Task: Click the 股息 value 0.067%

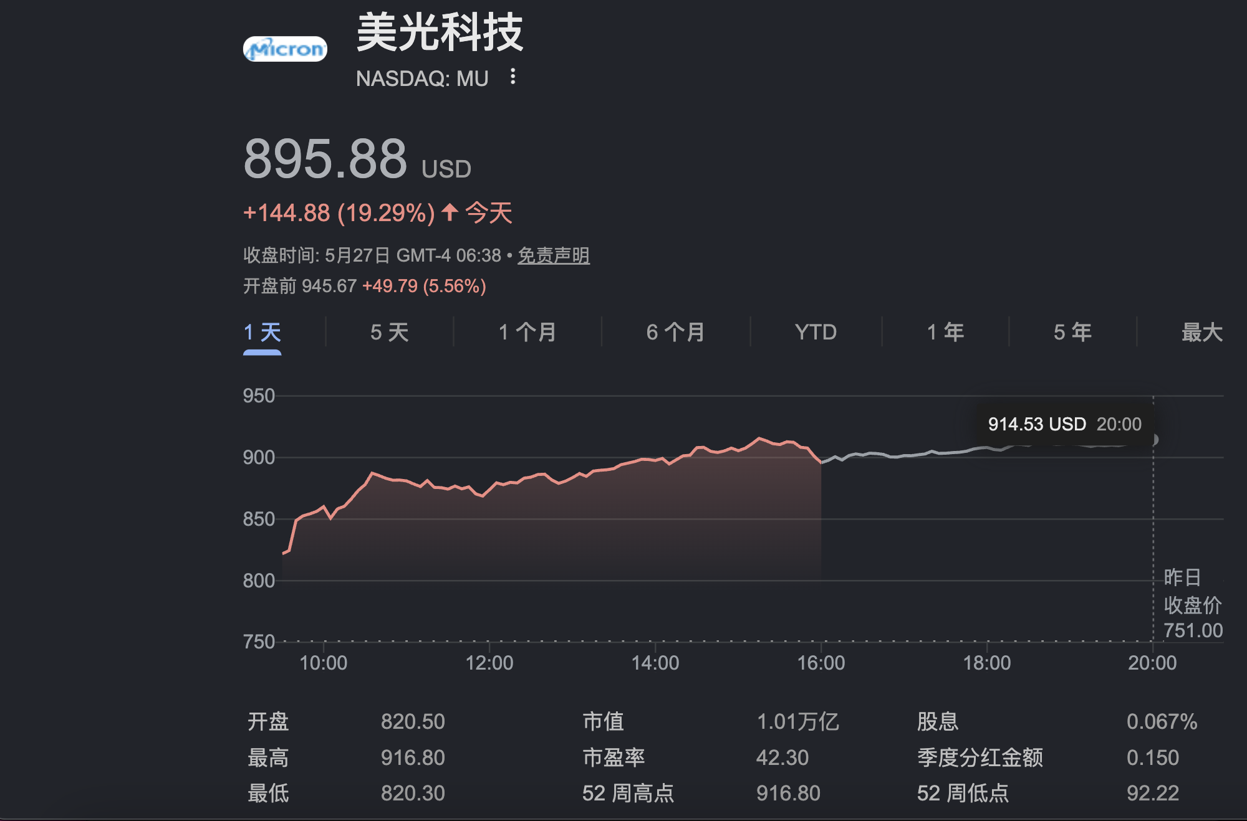Action: click(x=1162, y=721)
